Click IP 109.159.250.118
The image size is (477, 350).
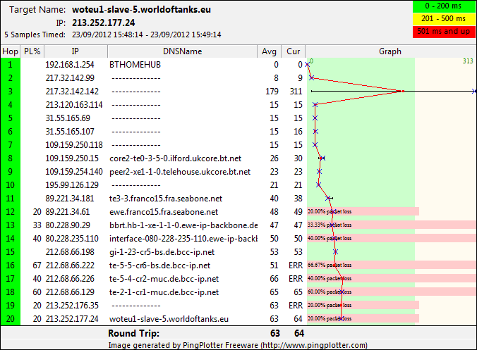[x=74, y=145]
